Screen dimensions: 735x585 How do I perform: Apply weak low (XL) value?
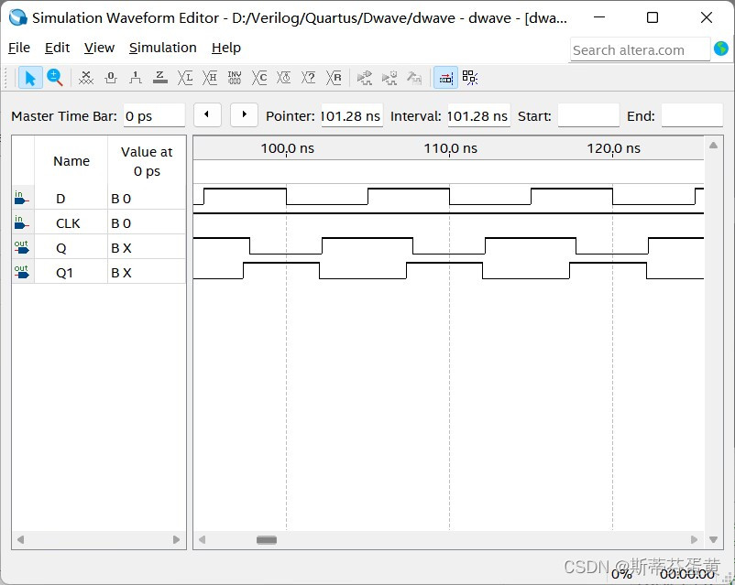tap(185, 78)
